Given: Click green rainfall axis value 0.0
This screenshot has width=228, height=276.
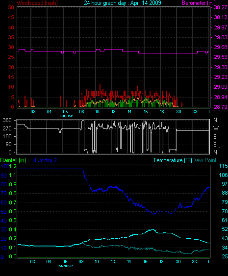Looking at the screenshot, I should (x=12, y=256).
